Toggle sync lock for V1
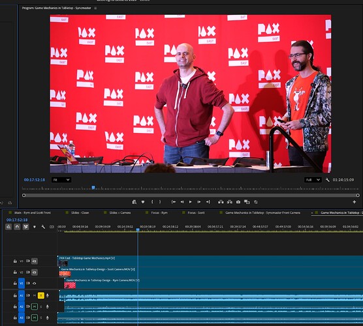 (x=28, y=283)
